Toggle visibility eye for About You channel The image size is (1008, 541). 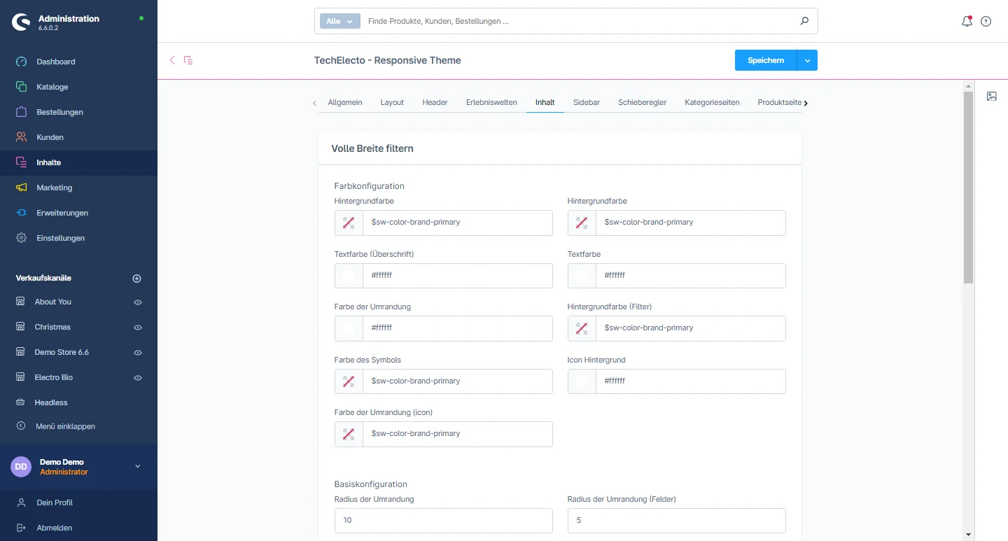click(x=138, y=302)
